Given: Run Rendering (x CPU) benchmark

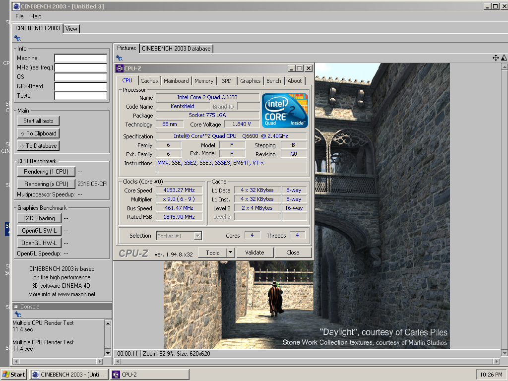Looking at the screenshot, I should coord(46,184).
